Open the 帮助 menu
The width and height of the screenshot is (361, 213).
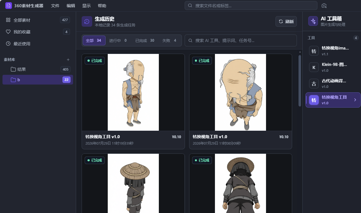pos(102,6)
